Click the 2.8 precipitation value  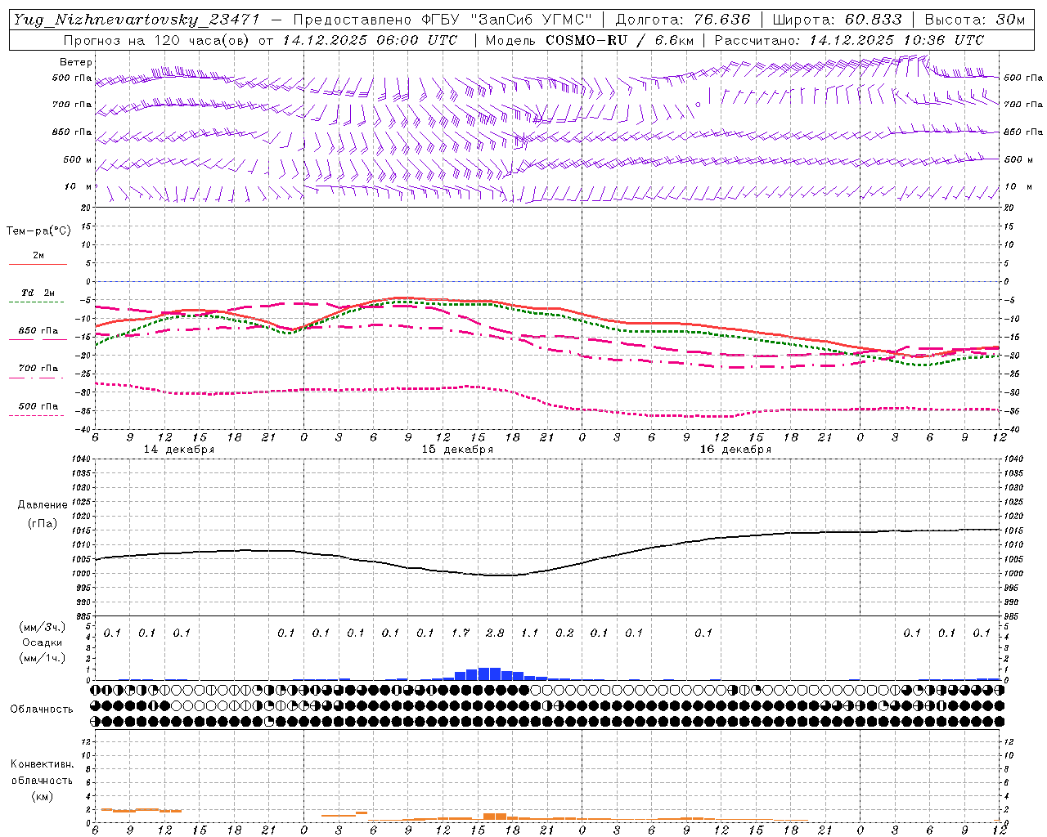(495, 633)
